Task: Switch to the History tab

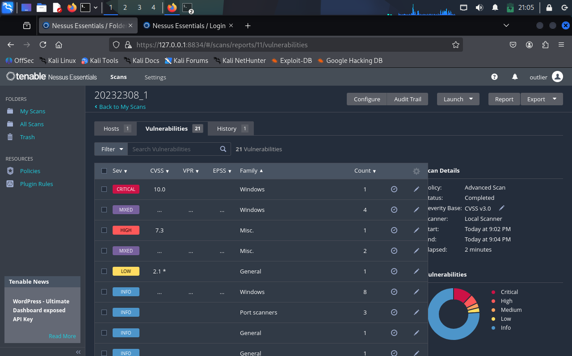Action: [x=231, y=128]
